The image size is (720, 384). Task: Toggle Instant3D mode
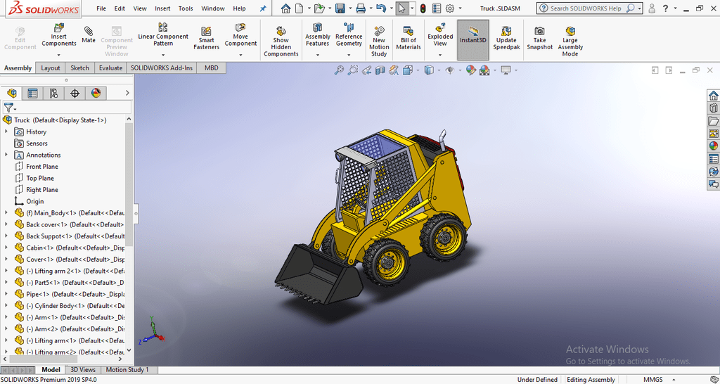[473, 40]
